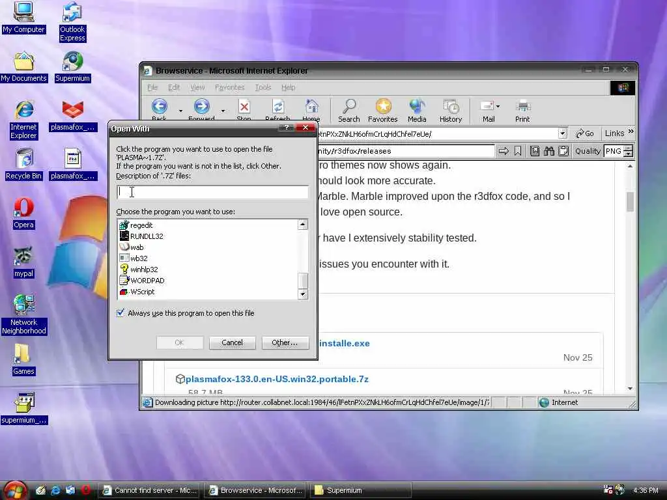667x500 pixels.
Task: Click the Open With dialog help question button
Action: 287,128
